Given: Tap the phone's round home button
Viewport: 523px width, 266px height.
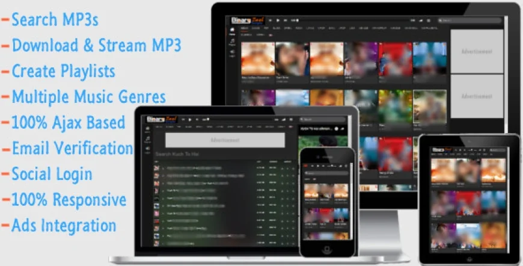Looking at the screenshot, I should (327, 249).
